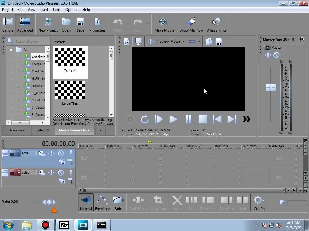The width and height of the screenshot is (309, 231).
Task: Open Redo history dropdown arrow
Action: click(x=148, y=24)
